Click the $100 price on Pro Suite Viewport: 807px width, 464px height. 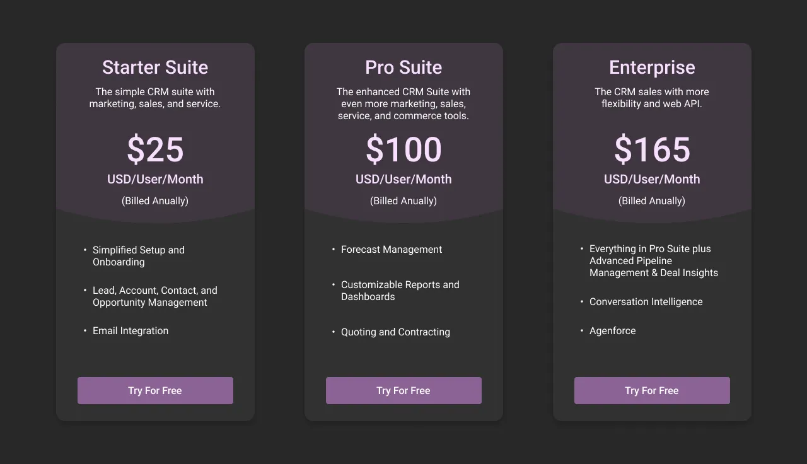[403, 149]
